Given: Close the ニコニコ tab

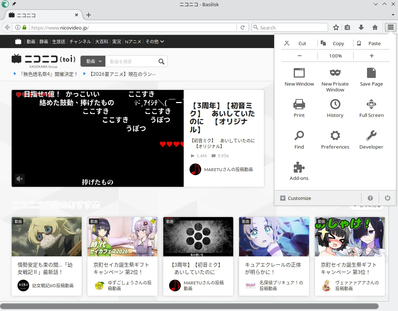Looking at the screenshot, I should [x=77, y=15].
